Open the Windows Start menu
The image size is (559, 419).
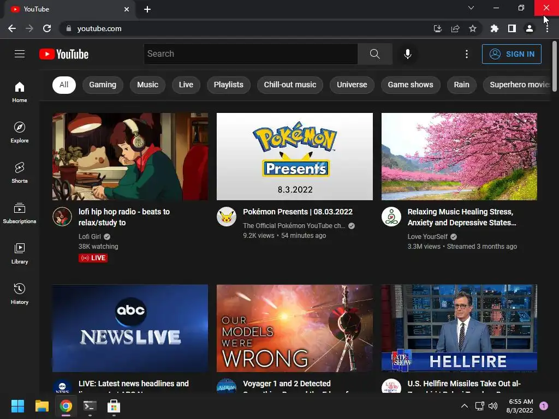(17, 406)
